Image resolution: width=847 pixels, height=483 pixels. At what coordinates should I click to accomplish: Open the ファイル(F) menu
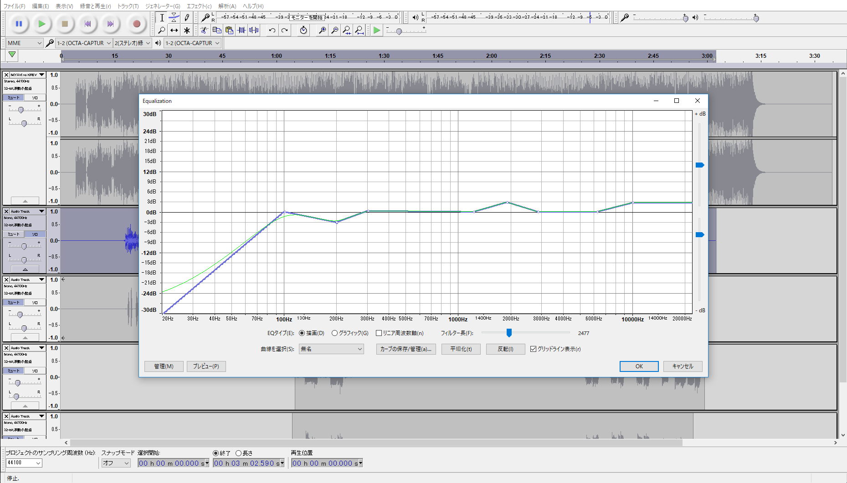pos(15,6)
